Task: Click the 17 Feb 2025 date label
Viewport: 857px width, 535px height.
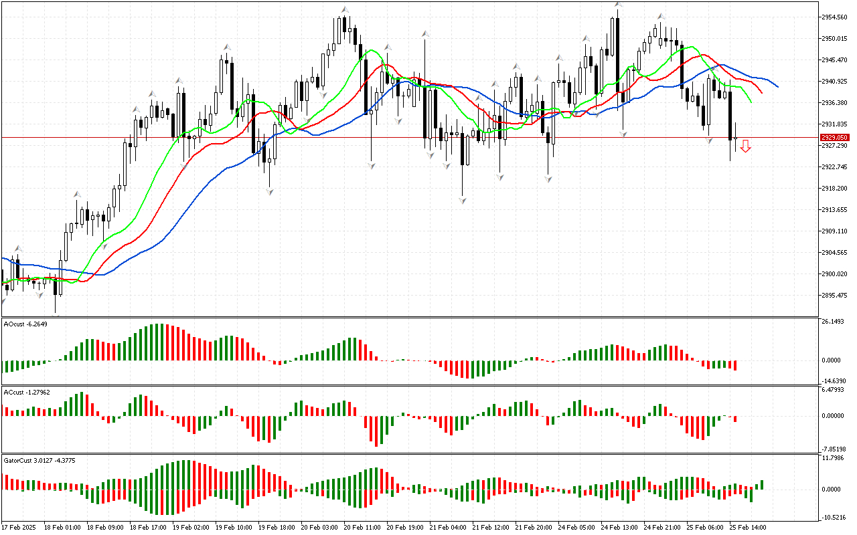Action: pos(18,528)
